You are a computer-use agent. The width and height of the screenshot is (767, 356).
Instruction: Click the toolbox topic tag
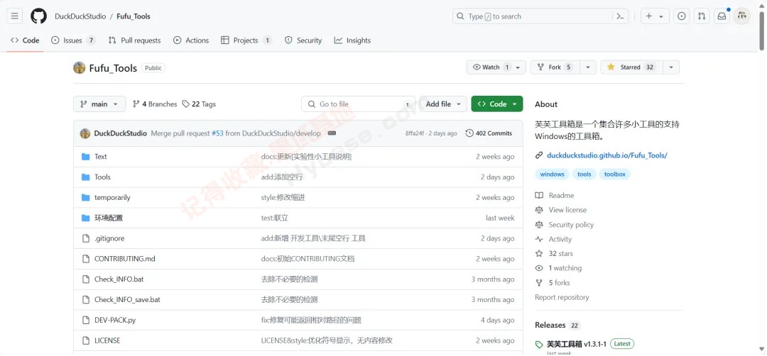tap(615, 174)
